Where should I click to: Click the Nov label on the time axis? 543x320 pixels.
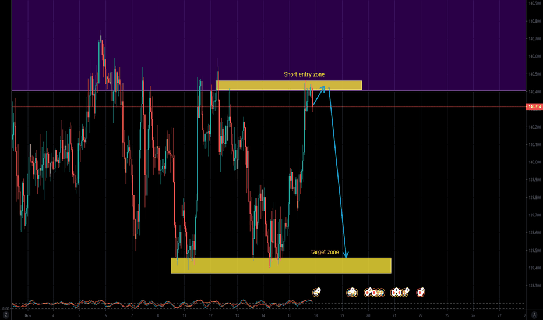27,315
